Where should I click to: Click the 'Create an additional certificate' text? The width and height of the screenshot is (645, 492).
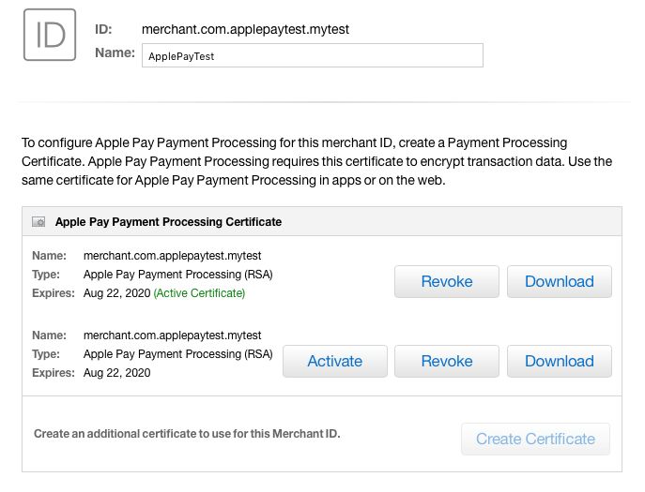pos(187,434)
